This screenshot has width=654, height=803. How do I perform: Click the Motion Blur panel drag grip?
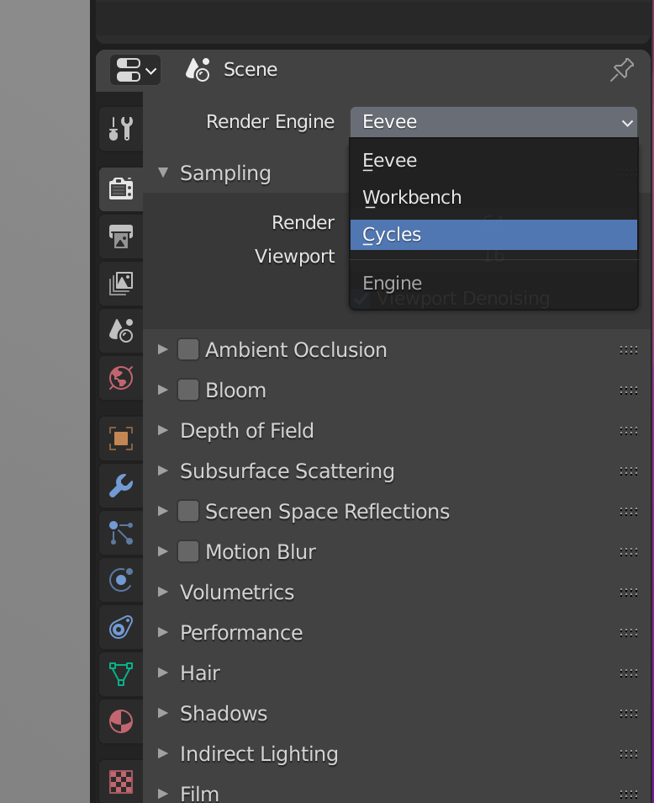(x=629, y=552)
